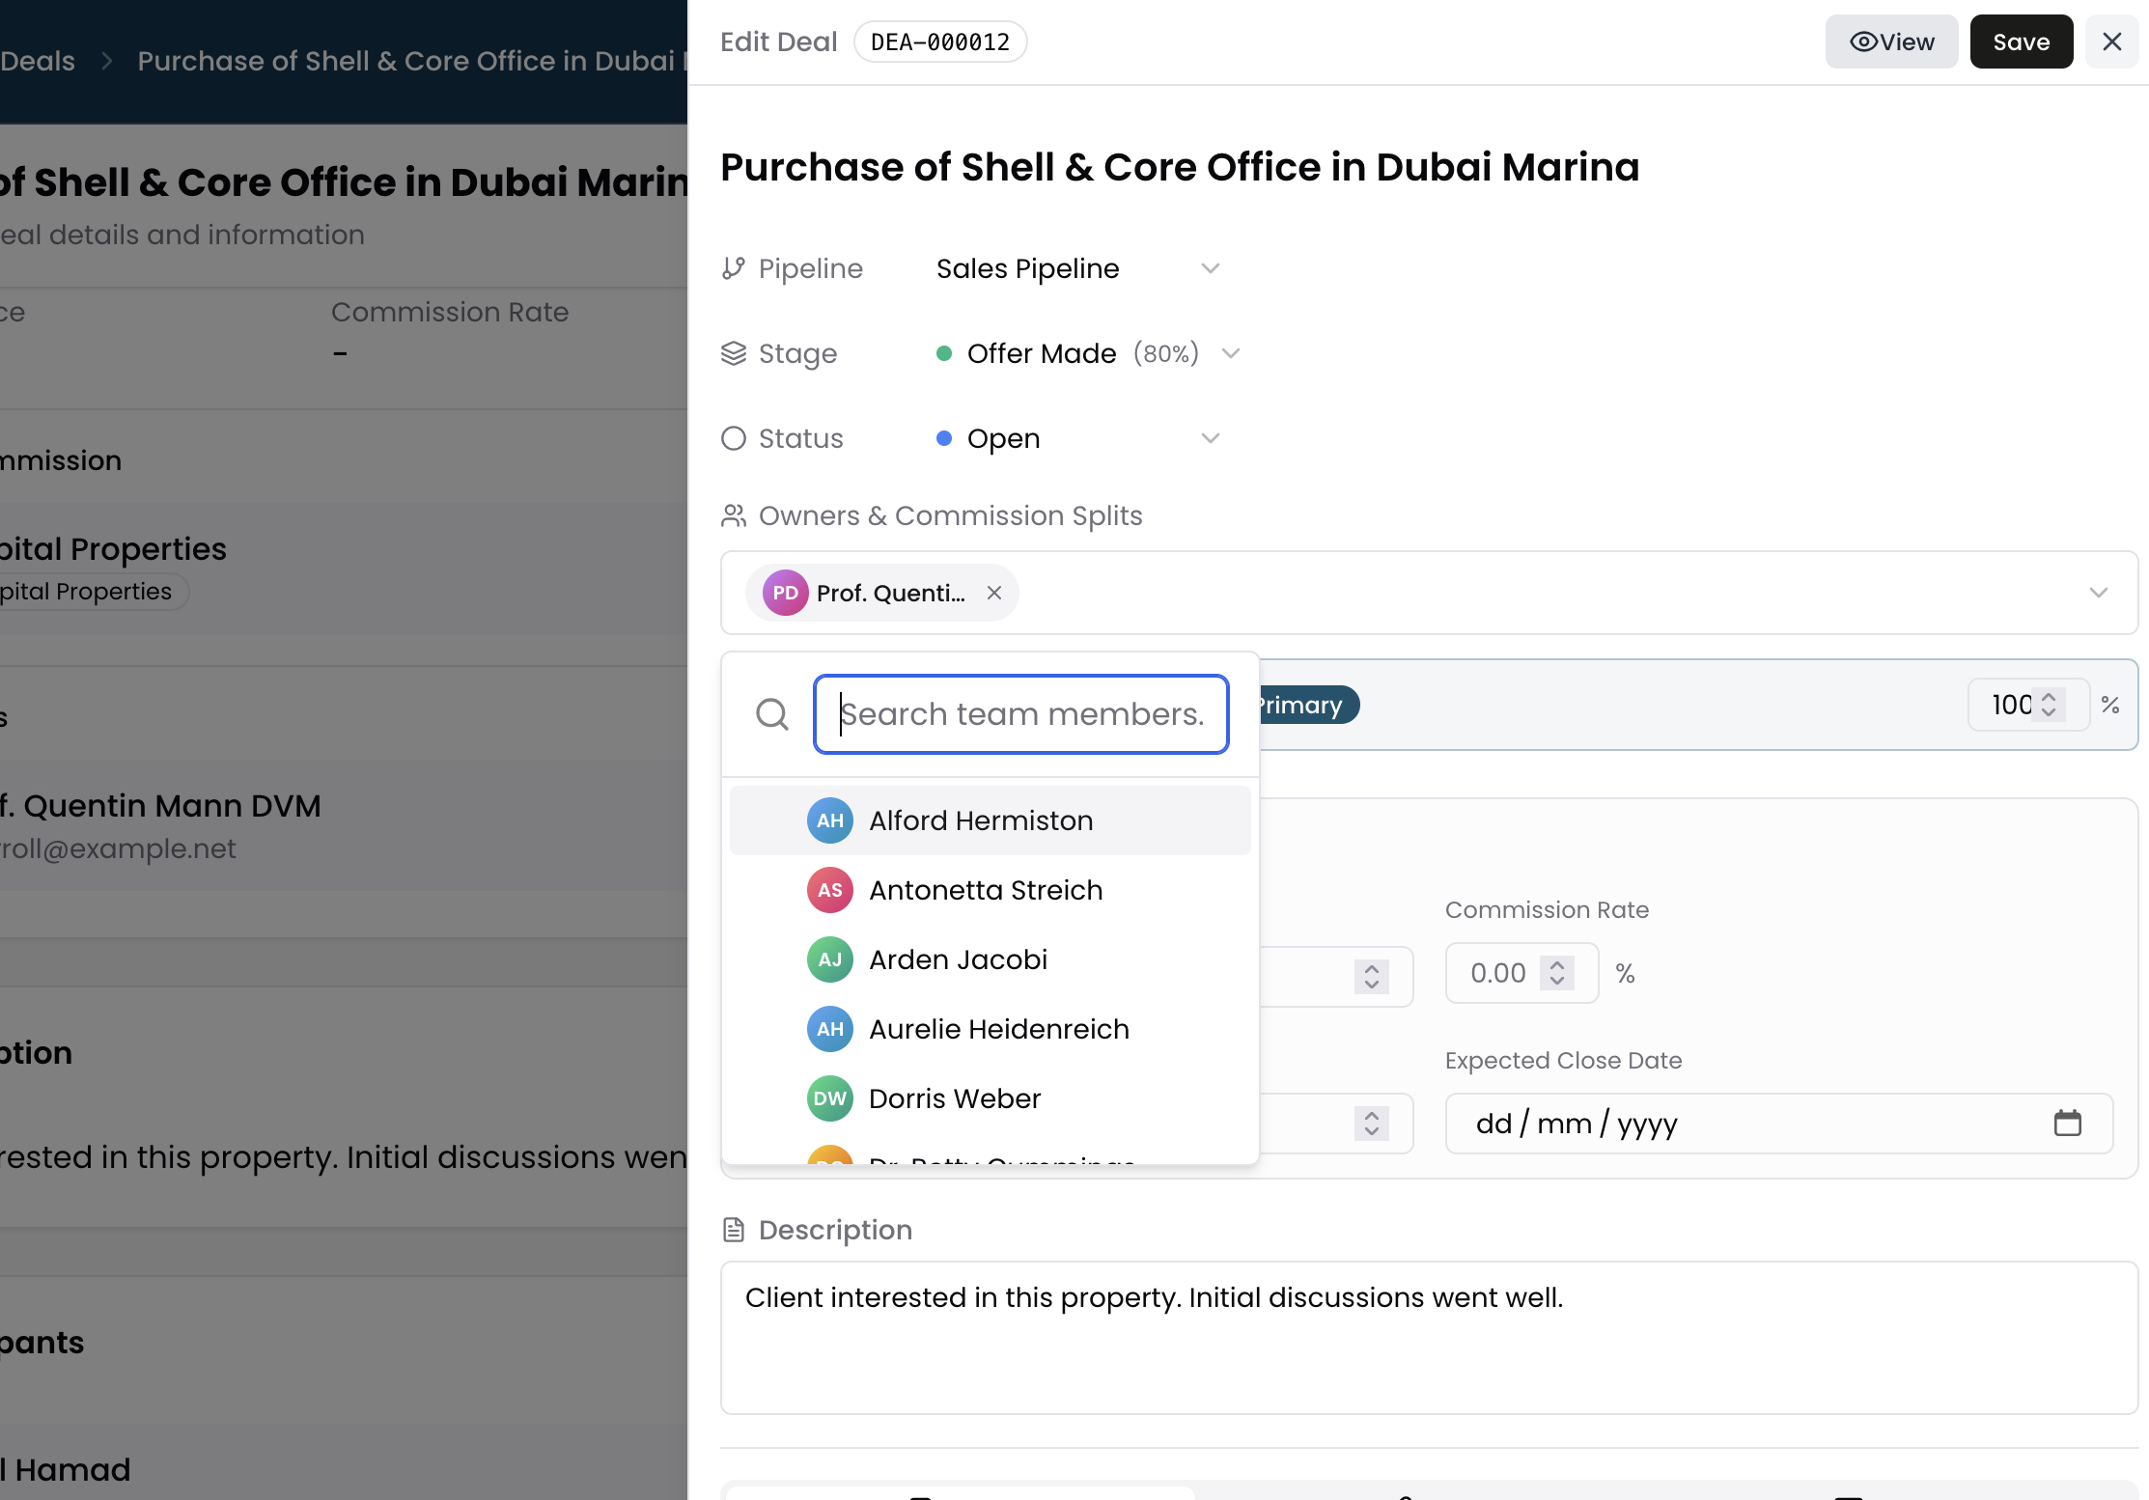Remove Prof. Quentin owner chip with X

[x=994, y=593]
